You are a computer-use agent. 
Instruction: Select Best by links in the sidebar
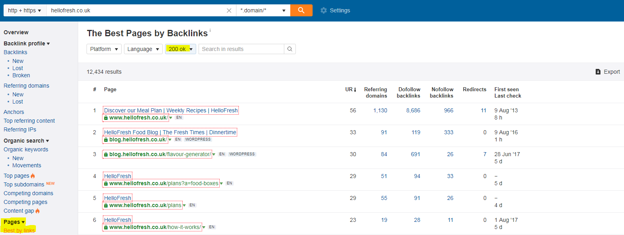click(x=19, y=231)
